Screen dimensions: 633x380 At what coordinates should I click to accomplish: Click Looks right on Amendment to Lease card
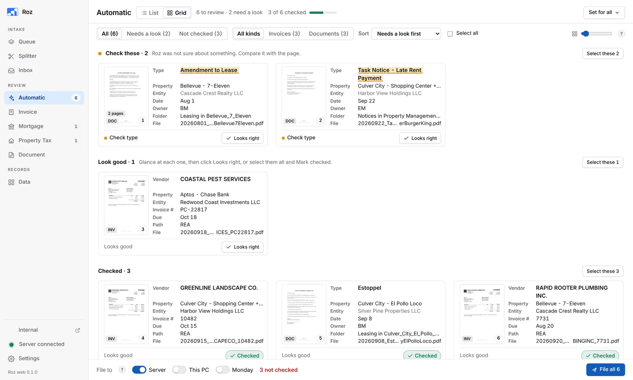(243, 138)
